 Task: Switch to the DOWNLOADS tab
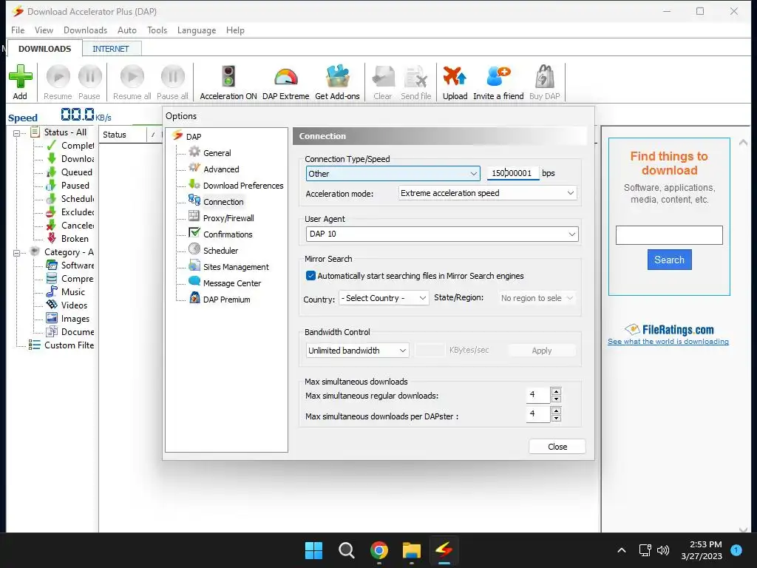[x=44, y=49]
